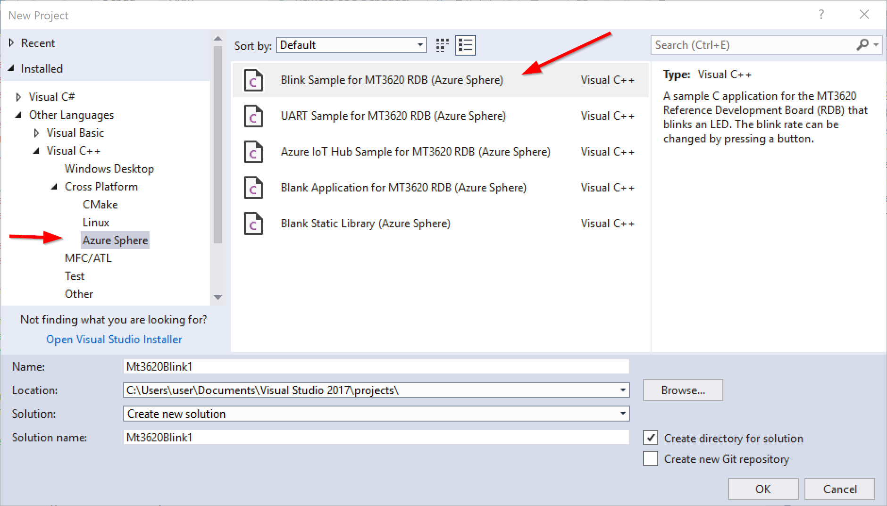The image size is (887, 506).
Task: Select Azure Sphere category
Action: click(115, 241)
